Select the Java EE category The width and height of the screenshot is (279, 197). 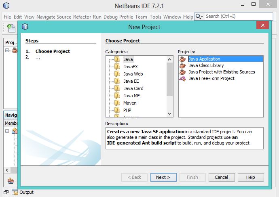point(131,81)
